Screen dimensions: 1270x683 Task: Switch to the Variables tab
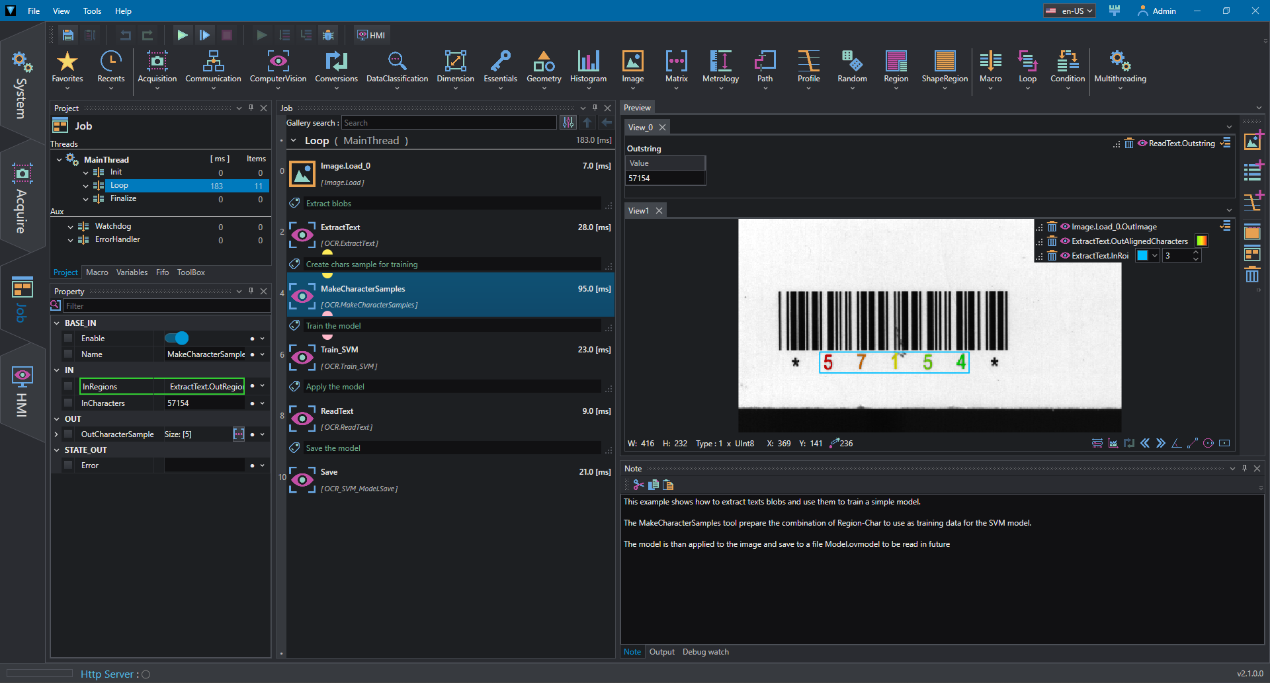132,272
